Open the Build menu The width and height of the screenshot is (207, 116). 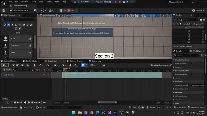[x=41, y=2]
